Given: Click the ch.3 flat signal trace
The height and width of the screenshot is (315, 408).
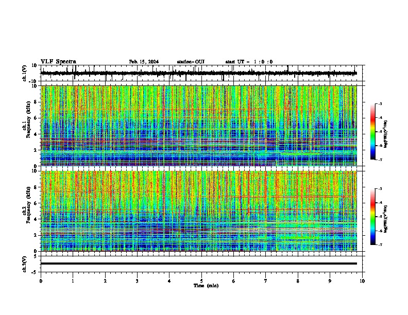Looking at the screenshot, I should pyautogui.click(x=199, y=264).
